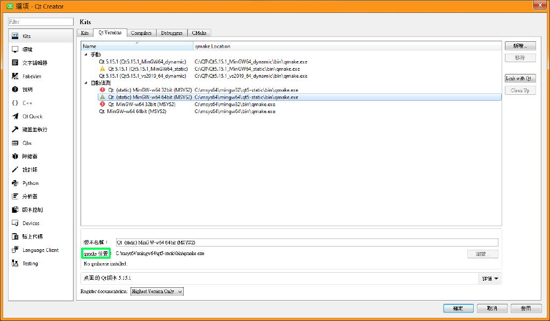Image resolution: width=550 pixels, height=321 pixels.
Task: Switch to the Compilers tab
Action: tap(141, 33)
